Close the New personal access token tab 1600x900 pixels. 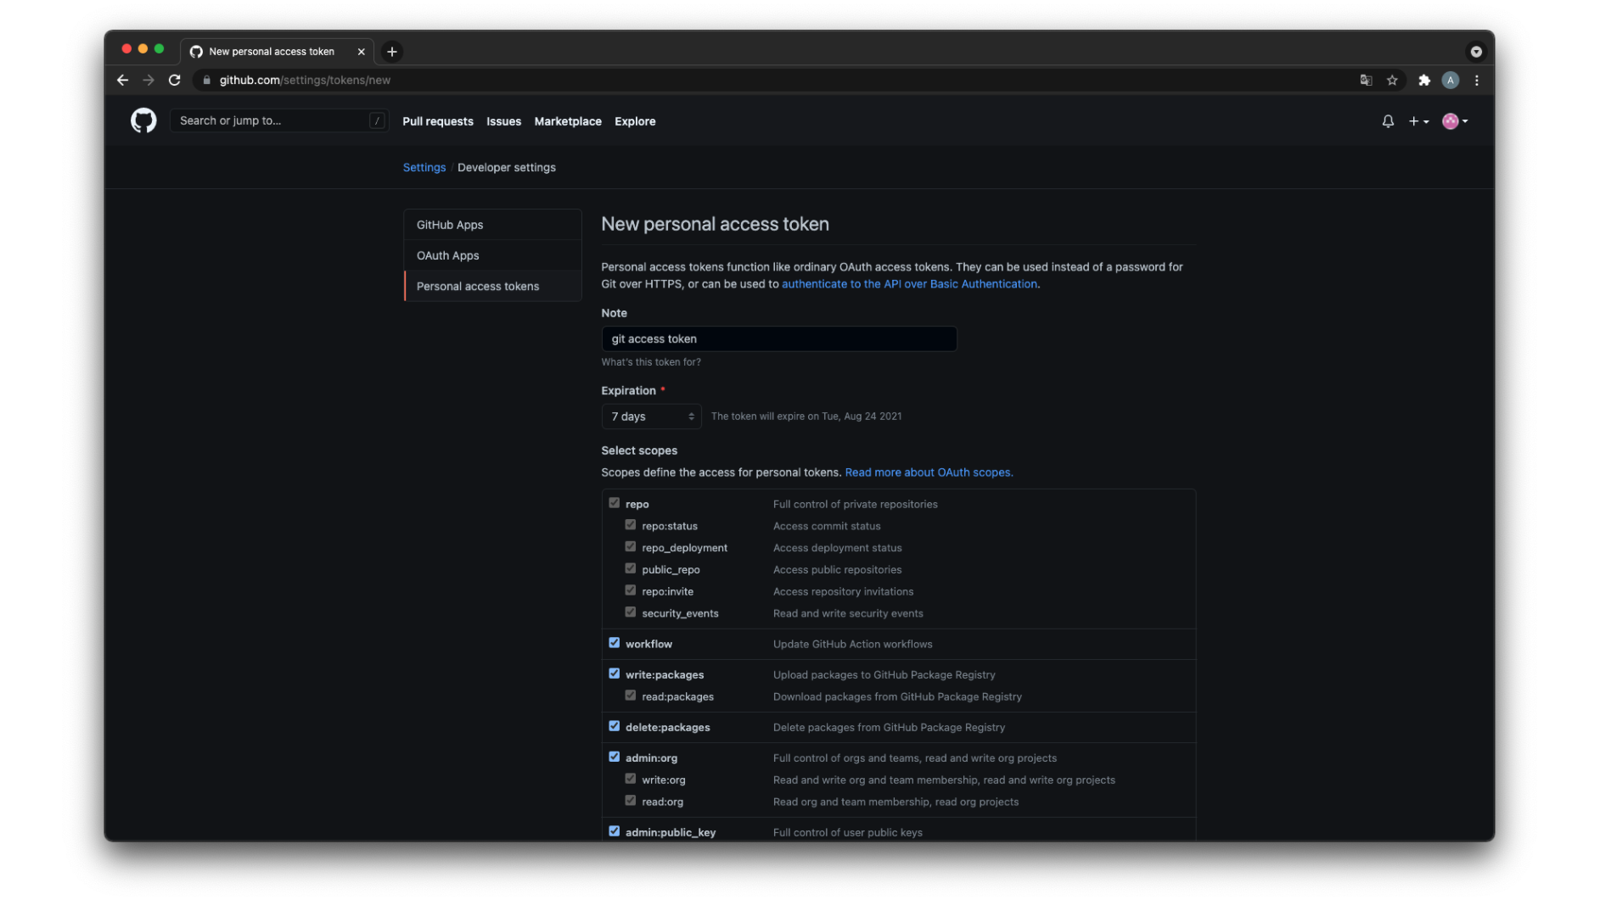tap(362, 52)
